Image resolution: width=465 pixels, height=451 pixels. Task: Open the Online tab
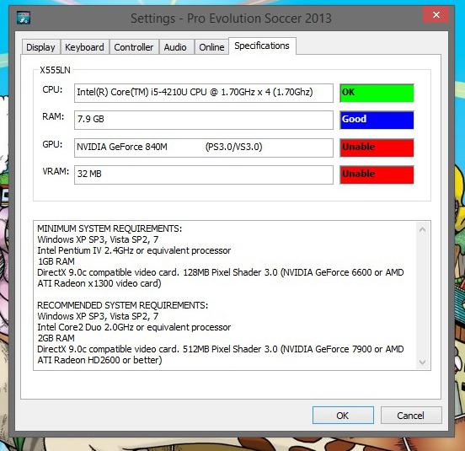click(x=211, y=47)
